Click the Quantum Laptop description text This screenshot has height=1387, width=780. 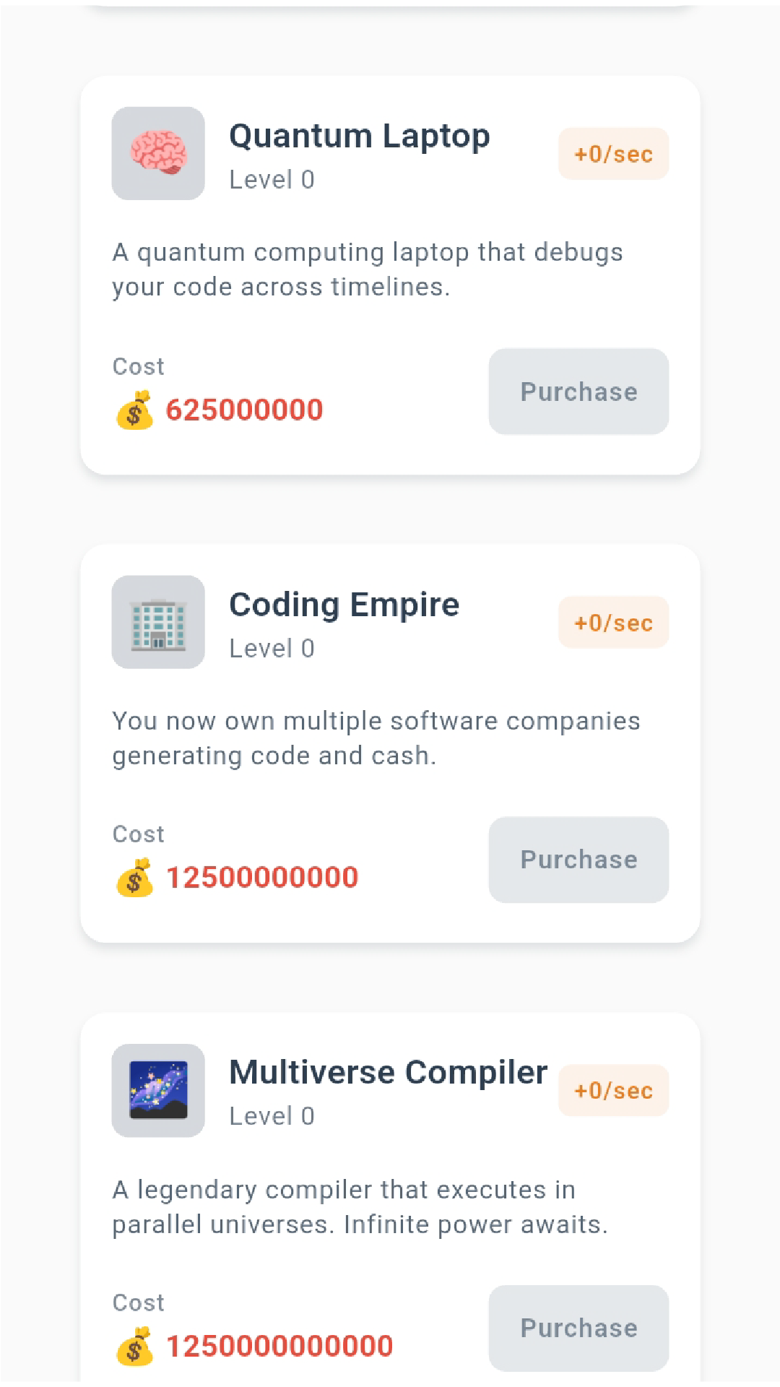click(368, 269)
